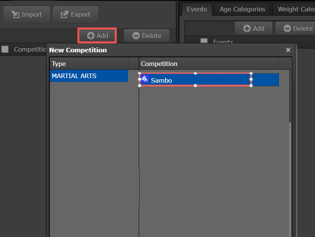This screenshot has height=237, width=315.
Task: Open the Age Categories tab
Action: (242, 9)
